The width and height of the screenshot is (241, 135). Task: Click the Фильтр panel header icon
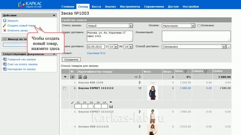point(5,39)
